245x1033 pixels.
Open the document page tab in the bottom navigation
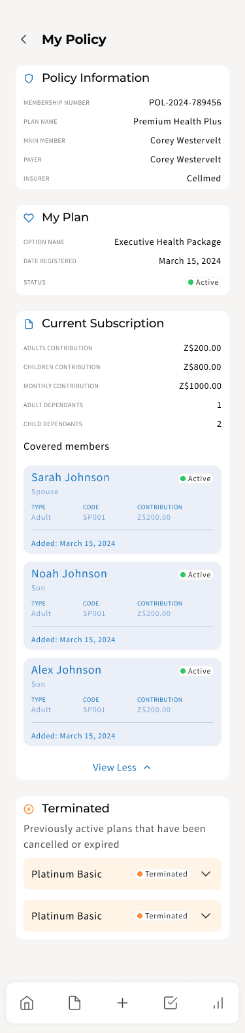(x=74, y=1003)
